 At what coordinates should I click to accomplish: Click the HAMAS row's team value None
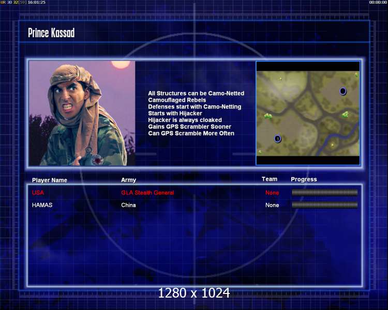point(272,205)
